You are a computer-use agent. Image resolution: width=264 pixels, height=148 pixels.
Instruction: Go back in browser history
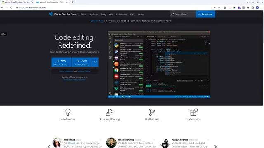tap(2, 7)
